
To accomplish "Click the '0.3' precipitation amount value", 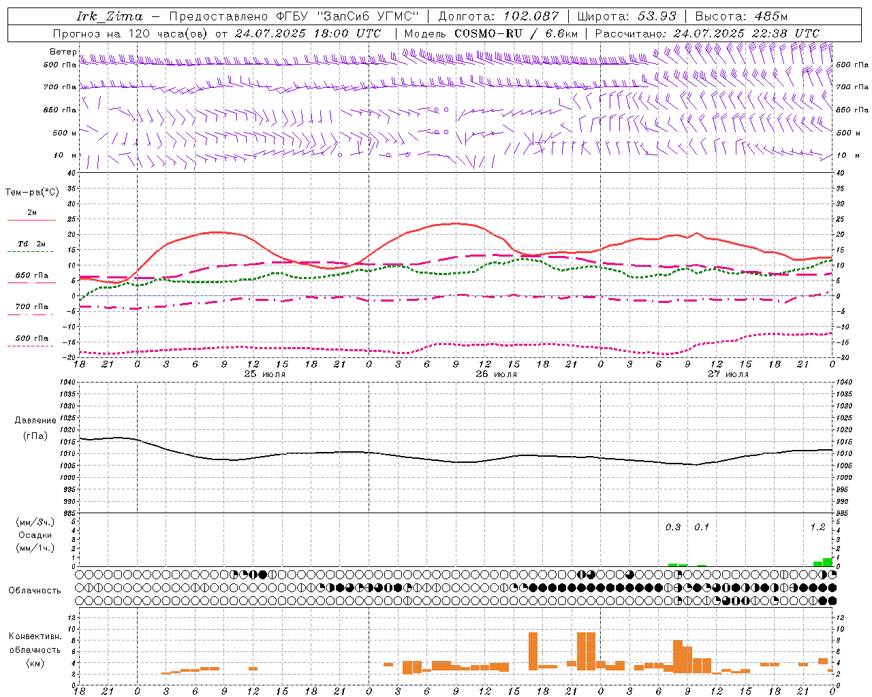I will tap(673, 528).
